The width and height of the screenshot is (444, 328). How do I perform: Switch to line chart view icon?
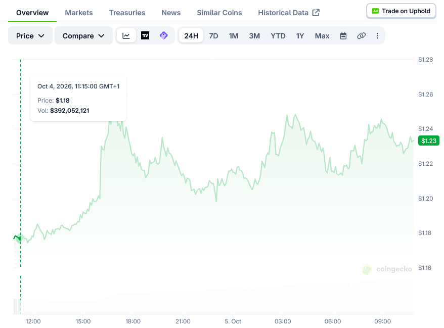(126, 36)
